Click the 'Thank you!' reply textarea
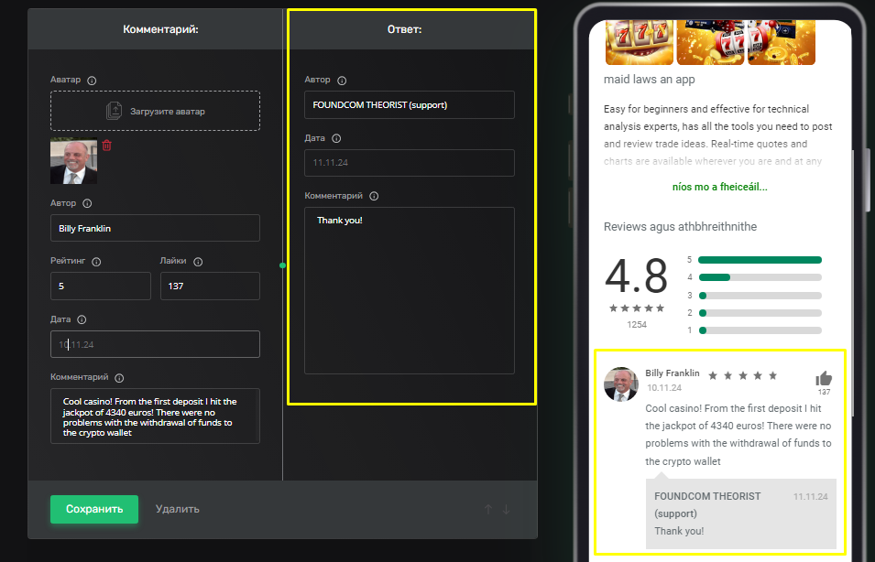This screenshot has height=562, width=875. [409, 290]
